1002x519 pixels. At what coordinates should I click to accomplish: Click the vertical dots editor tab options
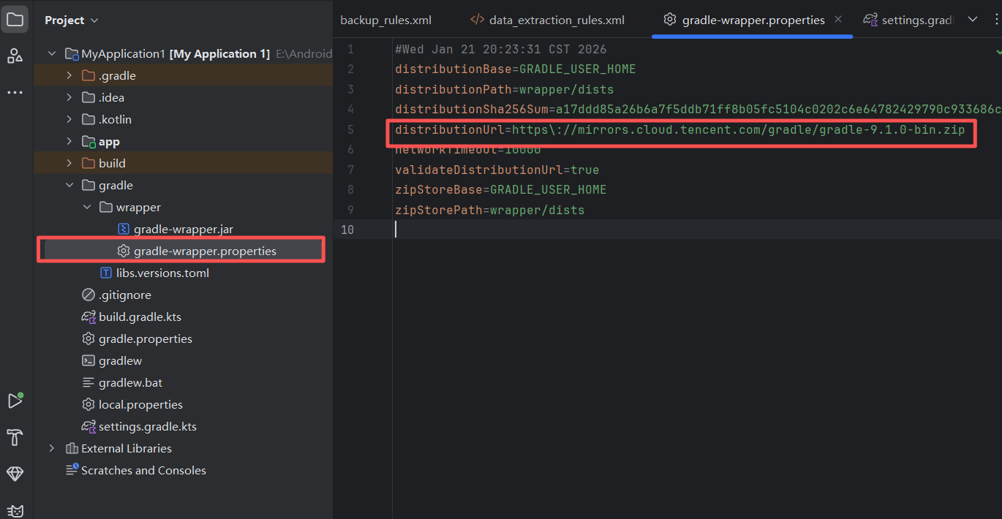[994, 20]
